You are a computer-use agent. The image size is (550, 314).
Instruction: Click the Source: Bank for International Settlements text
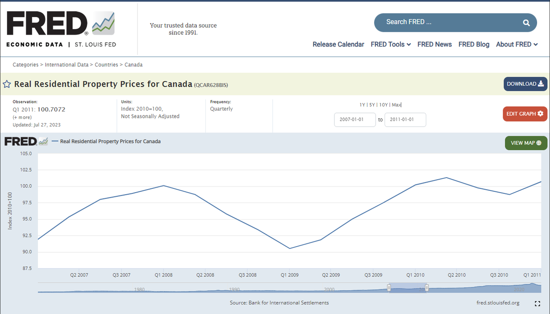[279, 303]
